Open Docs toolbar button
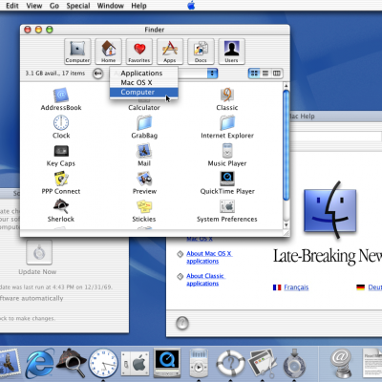382x382 pixels. [201, 52]
